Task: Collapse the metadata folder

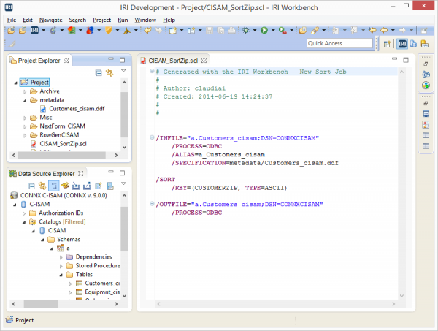Action: 24,100
